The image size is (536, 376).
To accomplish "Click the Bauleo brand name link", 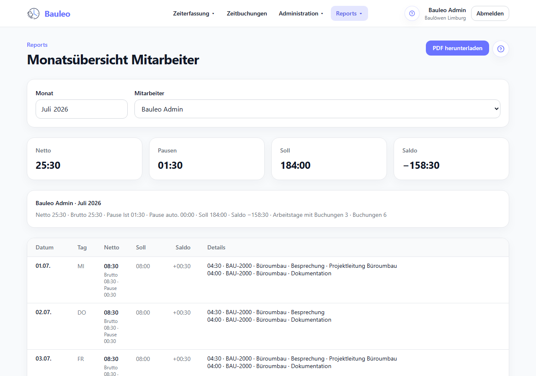I will (57, 14).
